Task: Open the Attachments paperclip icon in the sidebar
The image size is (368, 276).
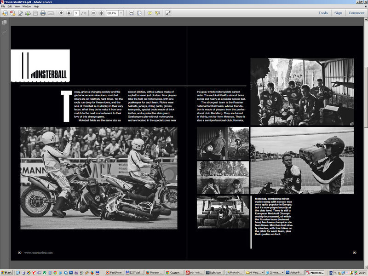Action: pyautogui.click(x=4, y=31)
